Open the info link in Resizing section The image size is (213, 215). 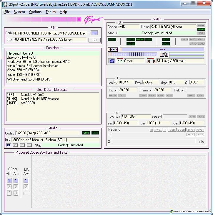[x=201, y=142]
